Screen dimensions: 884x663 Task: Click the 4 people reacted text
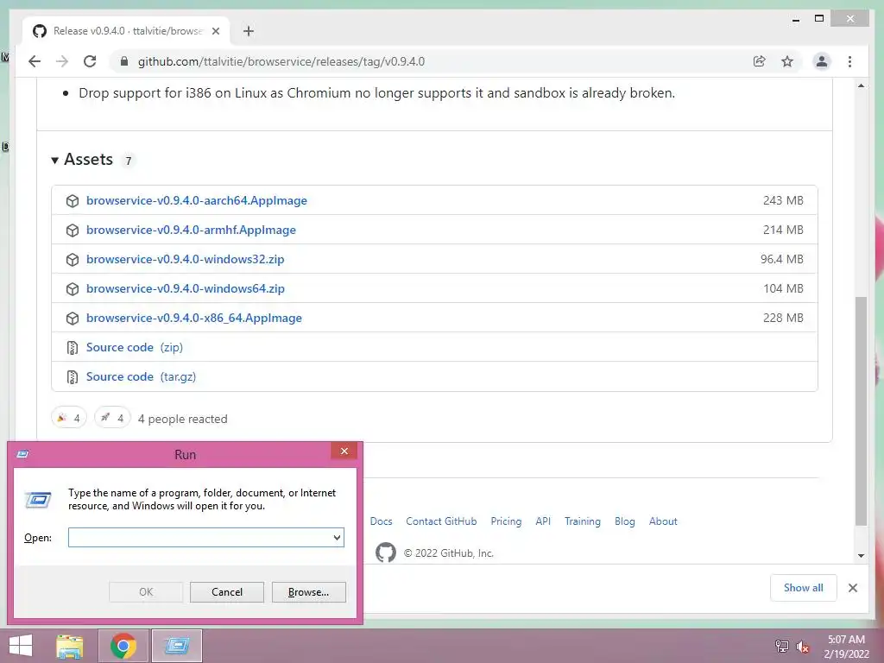tap(183, 419)
